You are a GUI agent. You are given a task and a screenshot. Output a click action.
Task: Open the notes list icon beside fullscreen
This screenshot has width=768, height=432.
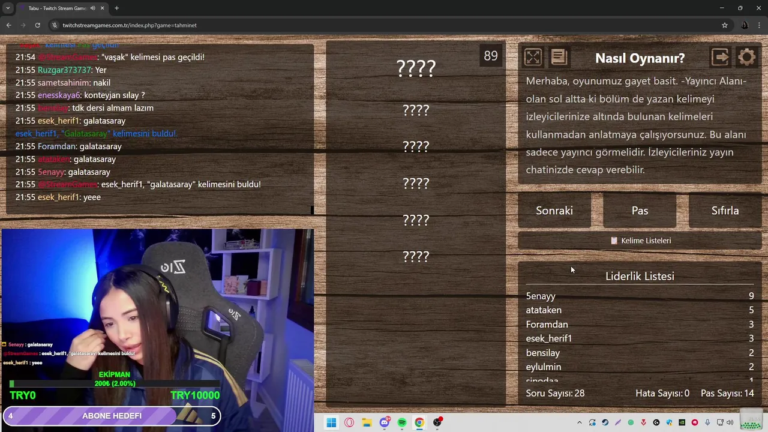click(559, 57)
